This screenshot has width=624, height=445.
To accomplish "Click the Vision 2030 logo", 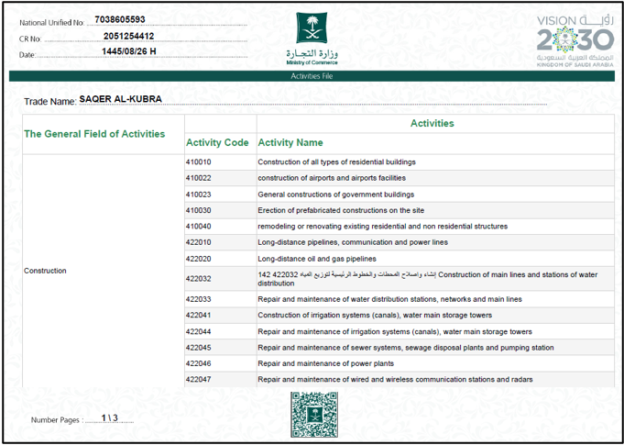I will 575,41.
